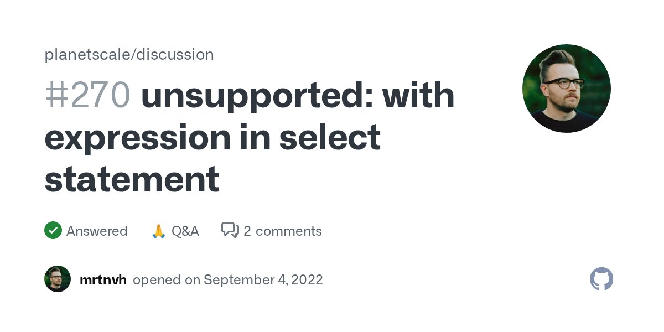Click the #270 discussion number
Viewport: 664px width, 332px height.
pos(87,95)
